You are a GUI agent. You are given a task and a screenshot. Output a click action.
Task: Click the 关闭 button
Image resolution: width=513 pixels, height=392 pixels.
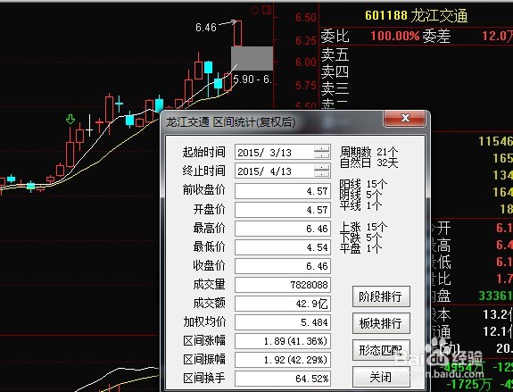381,377
